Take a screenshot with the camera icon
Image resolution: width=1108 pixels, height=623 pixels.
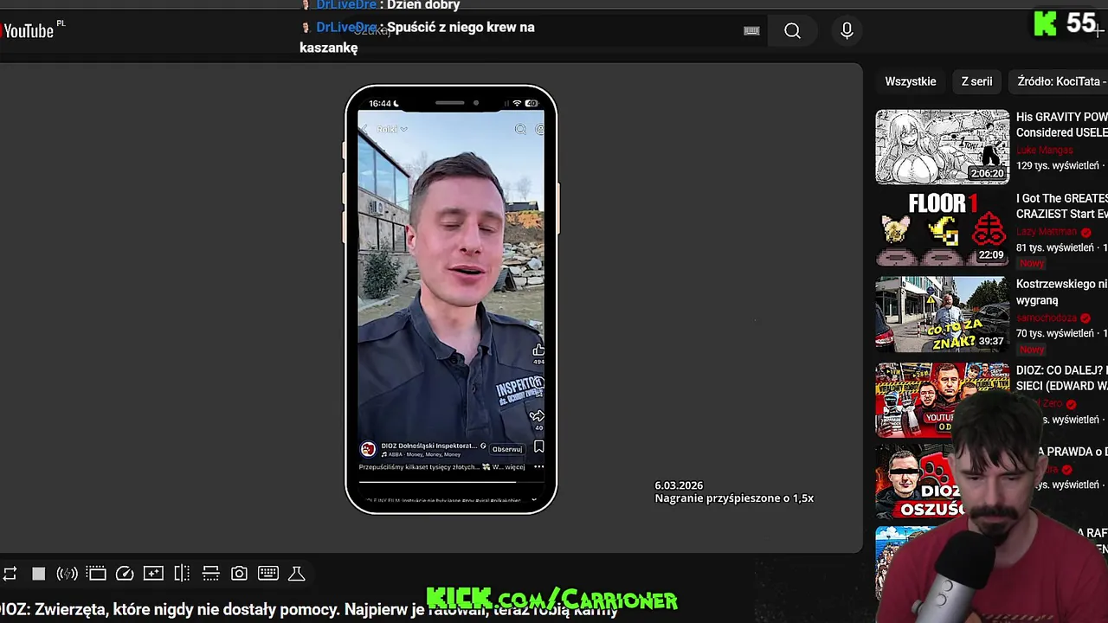239,574
